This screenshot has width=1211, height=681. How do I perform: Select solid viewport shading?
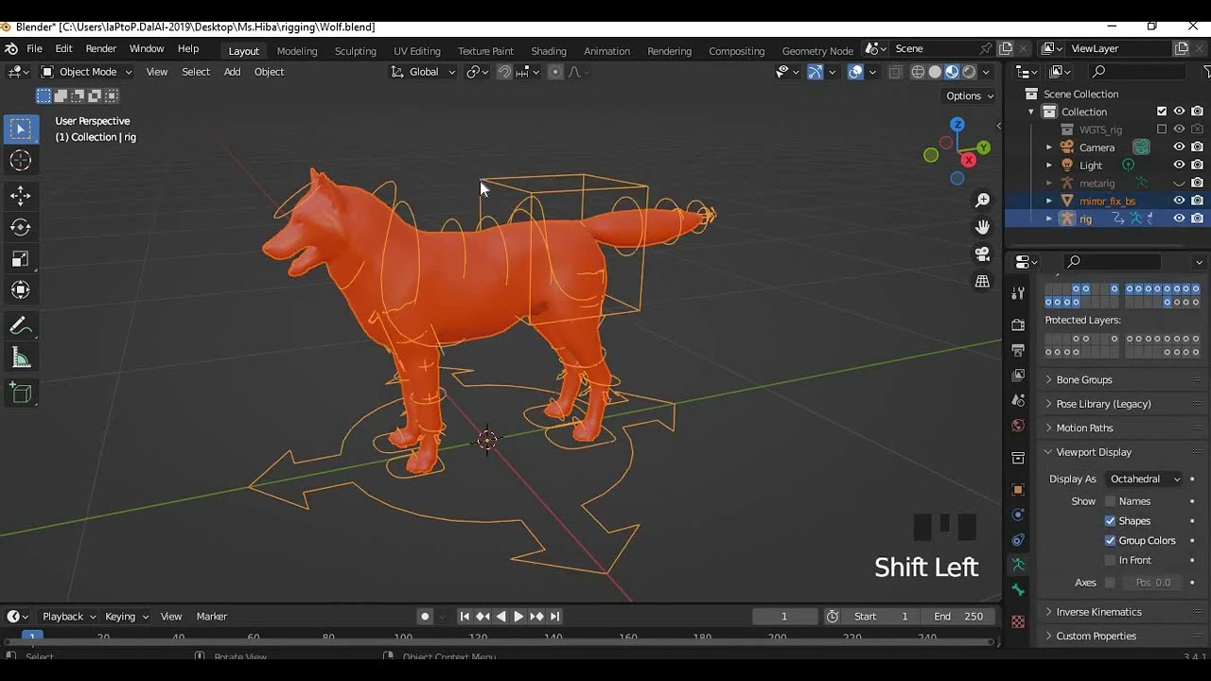[x=935, y=72]
